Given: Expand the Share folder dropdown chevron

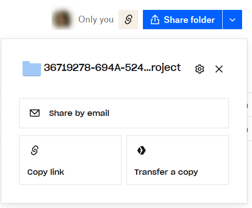Looking at the screenshot, I should 233,19.
